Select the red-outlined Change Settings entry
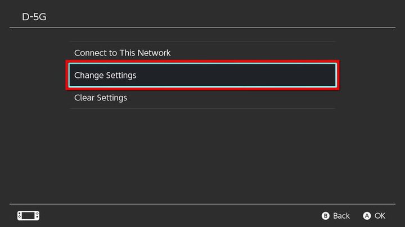Viewport: 405px width, 227px height. pos(202,75)
